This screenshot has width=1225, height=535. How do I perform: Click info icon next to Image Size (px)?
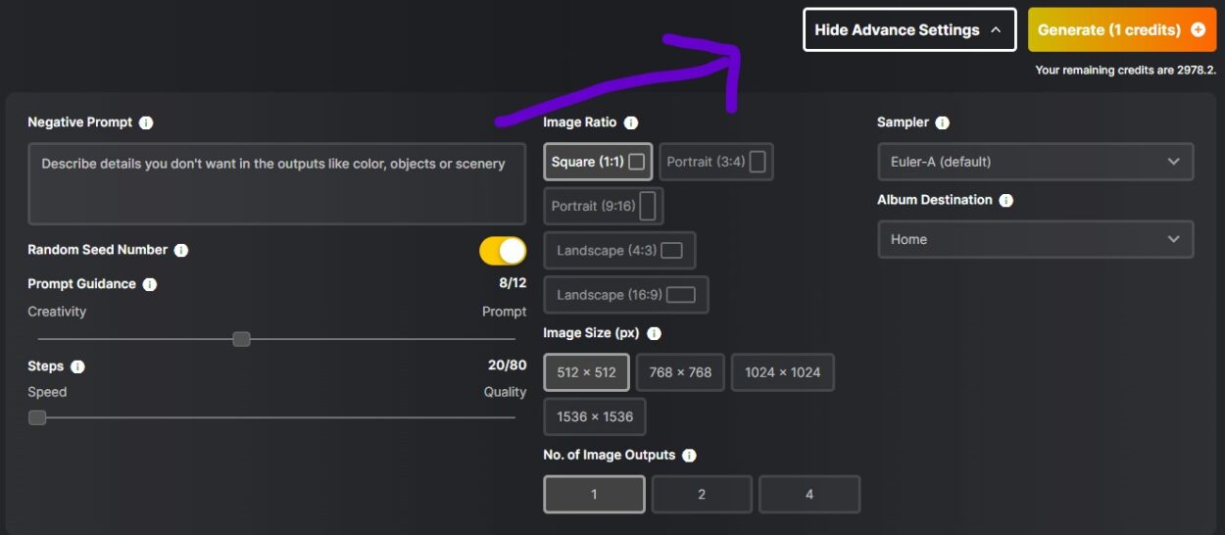654,334
